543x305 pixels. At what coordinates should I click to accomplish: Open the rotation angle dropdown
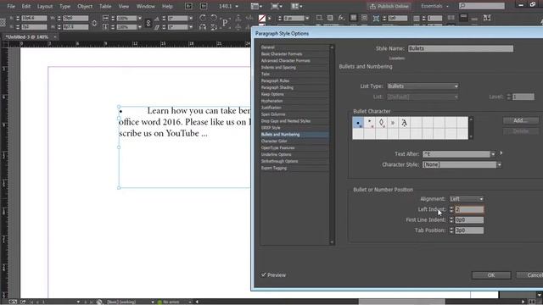[x=191, y=18]
